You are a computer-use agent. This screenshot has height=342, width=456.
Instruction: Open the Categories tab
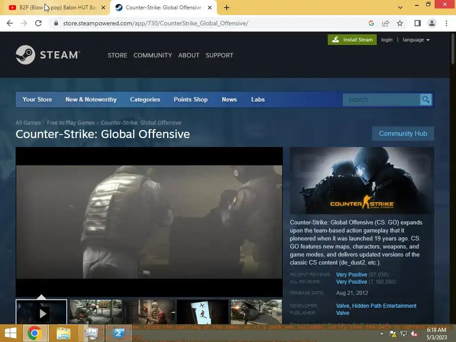[145, 99]
